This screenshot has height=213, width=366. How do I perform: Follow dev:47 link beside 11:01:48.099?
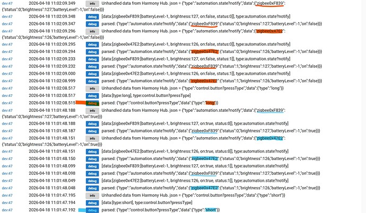(x=7, y=166)
